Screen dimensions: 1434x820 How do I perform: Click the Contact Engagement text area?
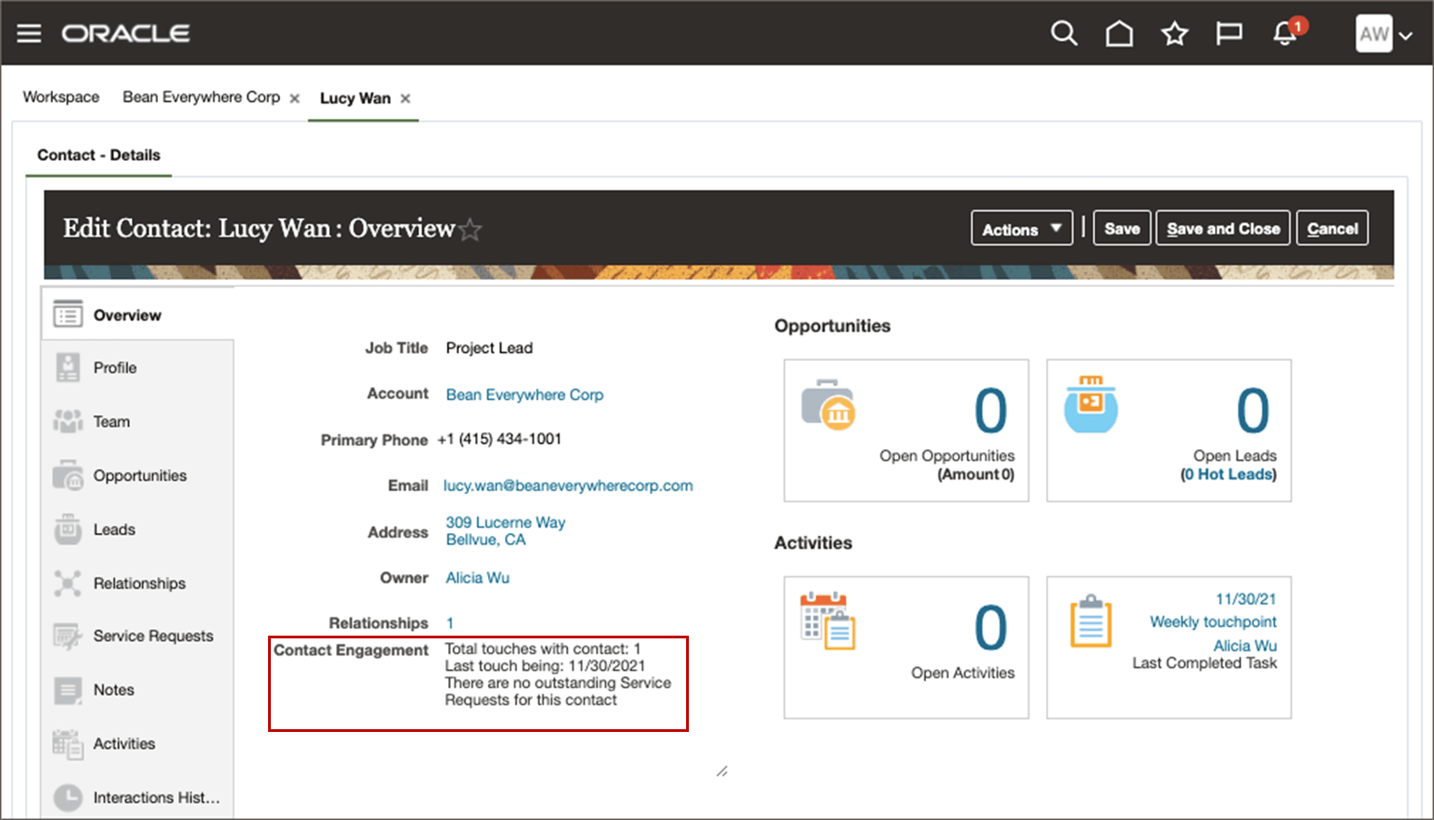[558, 675]
